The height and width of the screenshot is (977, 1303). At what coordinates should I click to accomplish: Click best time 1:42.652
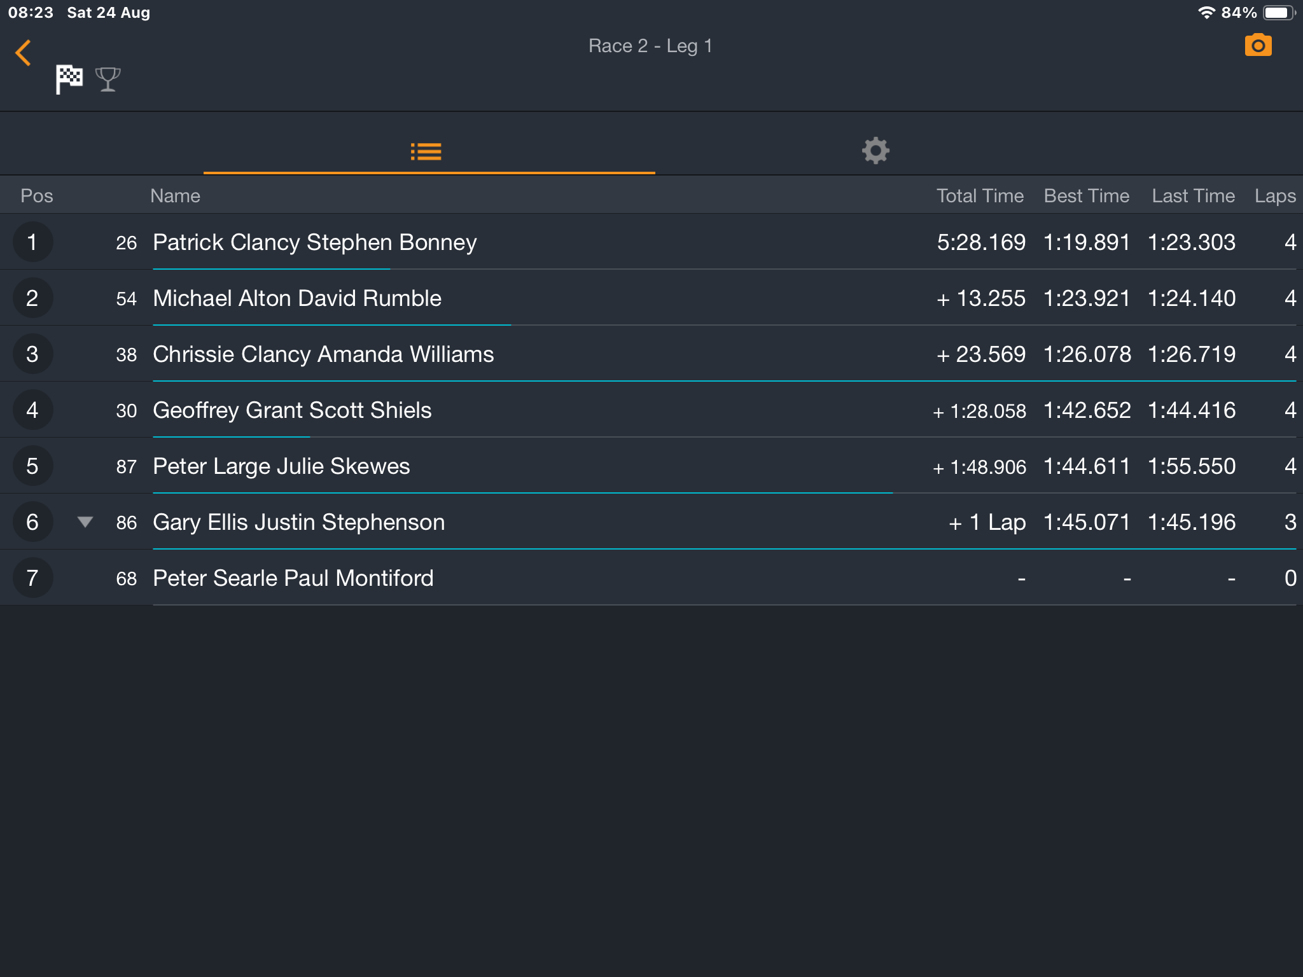coord(1087,410)
